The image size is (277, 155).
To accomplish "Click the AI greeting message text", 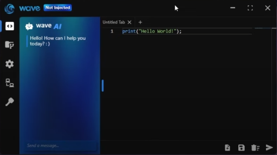I will tap(58, 41).
